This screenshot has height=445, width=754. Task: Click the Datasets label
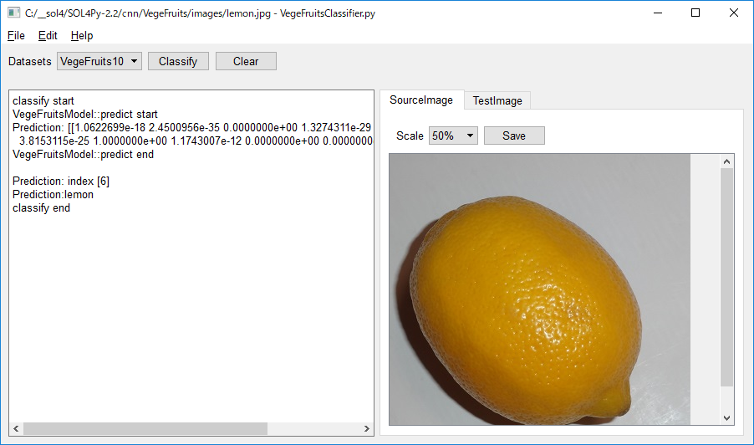coord(30,62)
